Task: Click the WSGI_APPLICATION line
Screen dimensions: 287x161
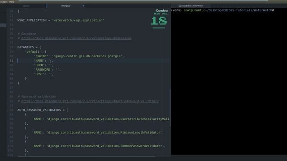Action: coord(61,20)
